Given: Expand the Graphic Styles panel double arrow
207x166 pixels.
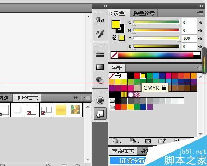Looking at the screenshot, I should tap(76, 98).
